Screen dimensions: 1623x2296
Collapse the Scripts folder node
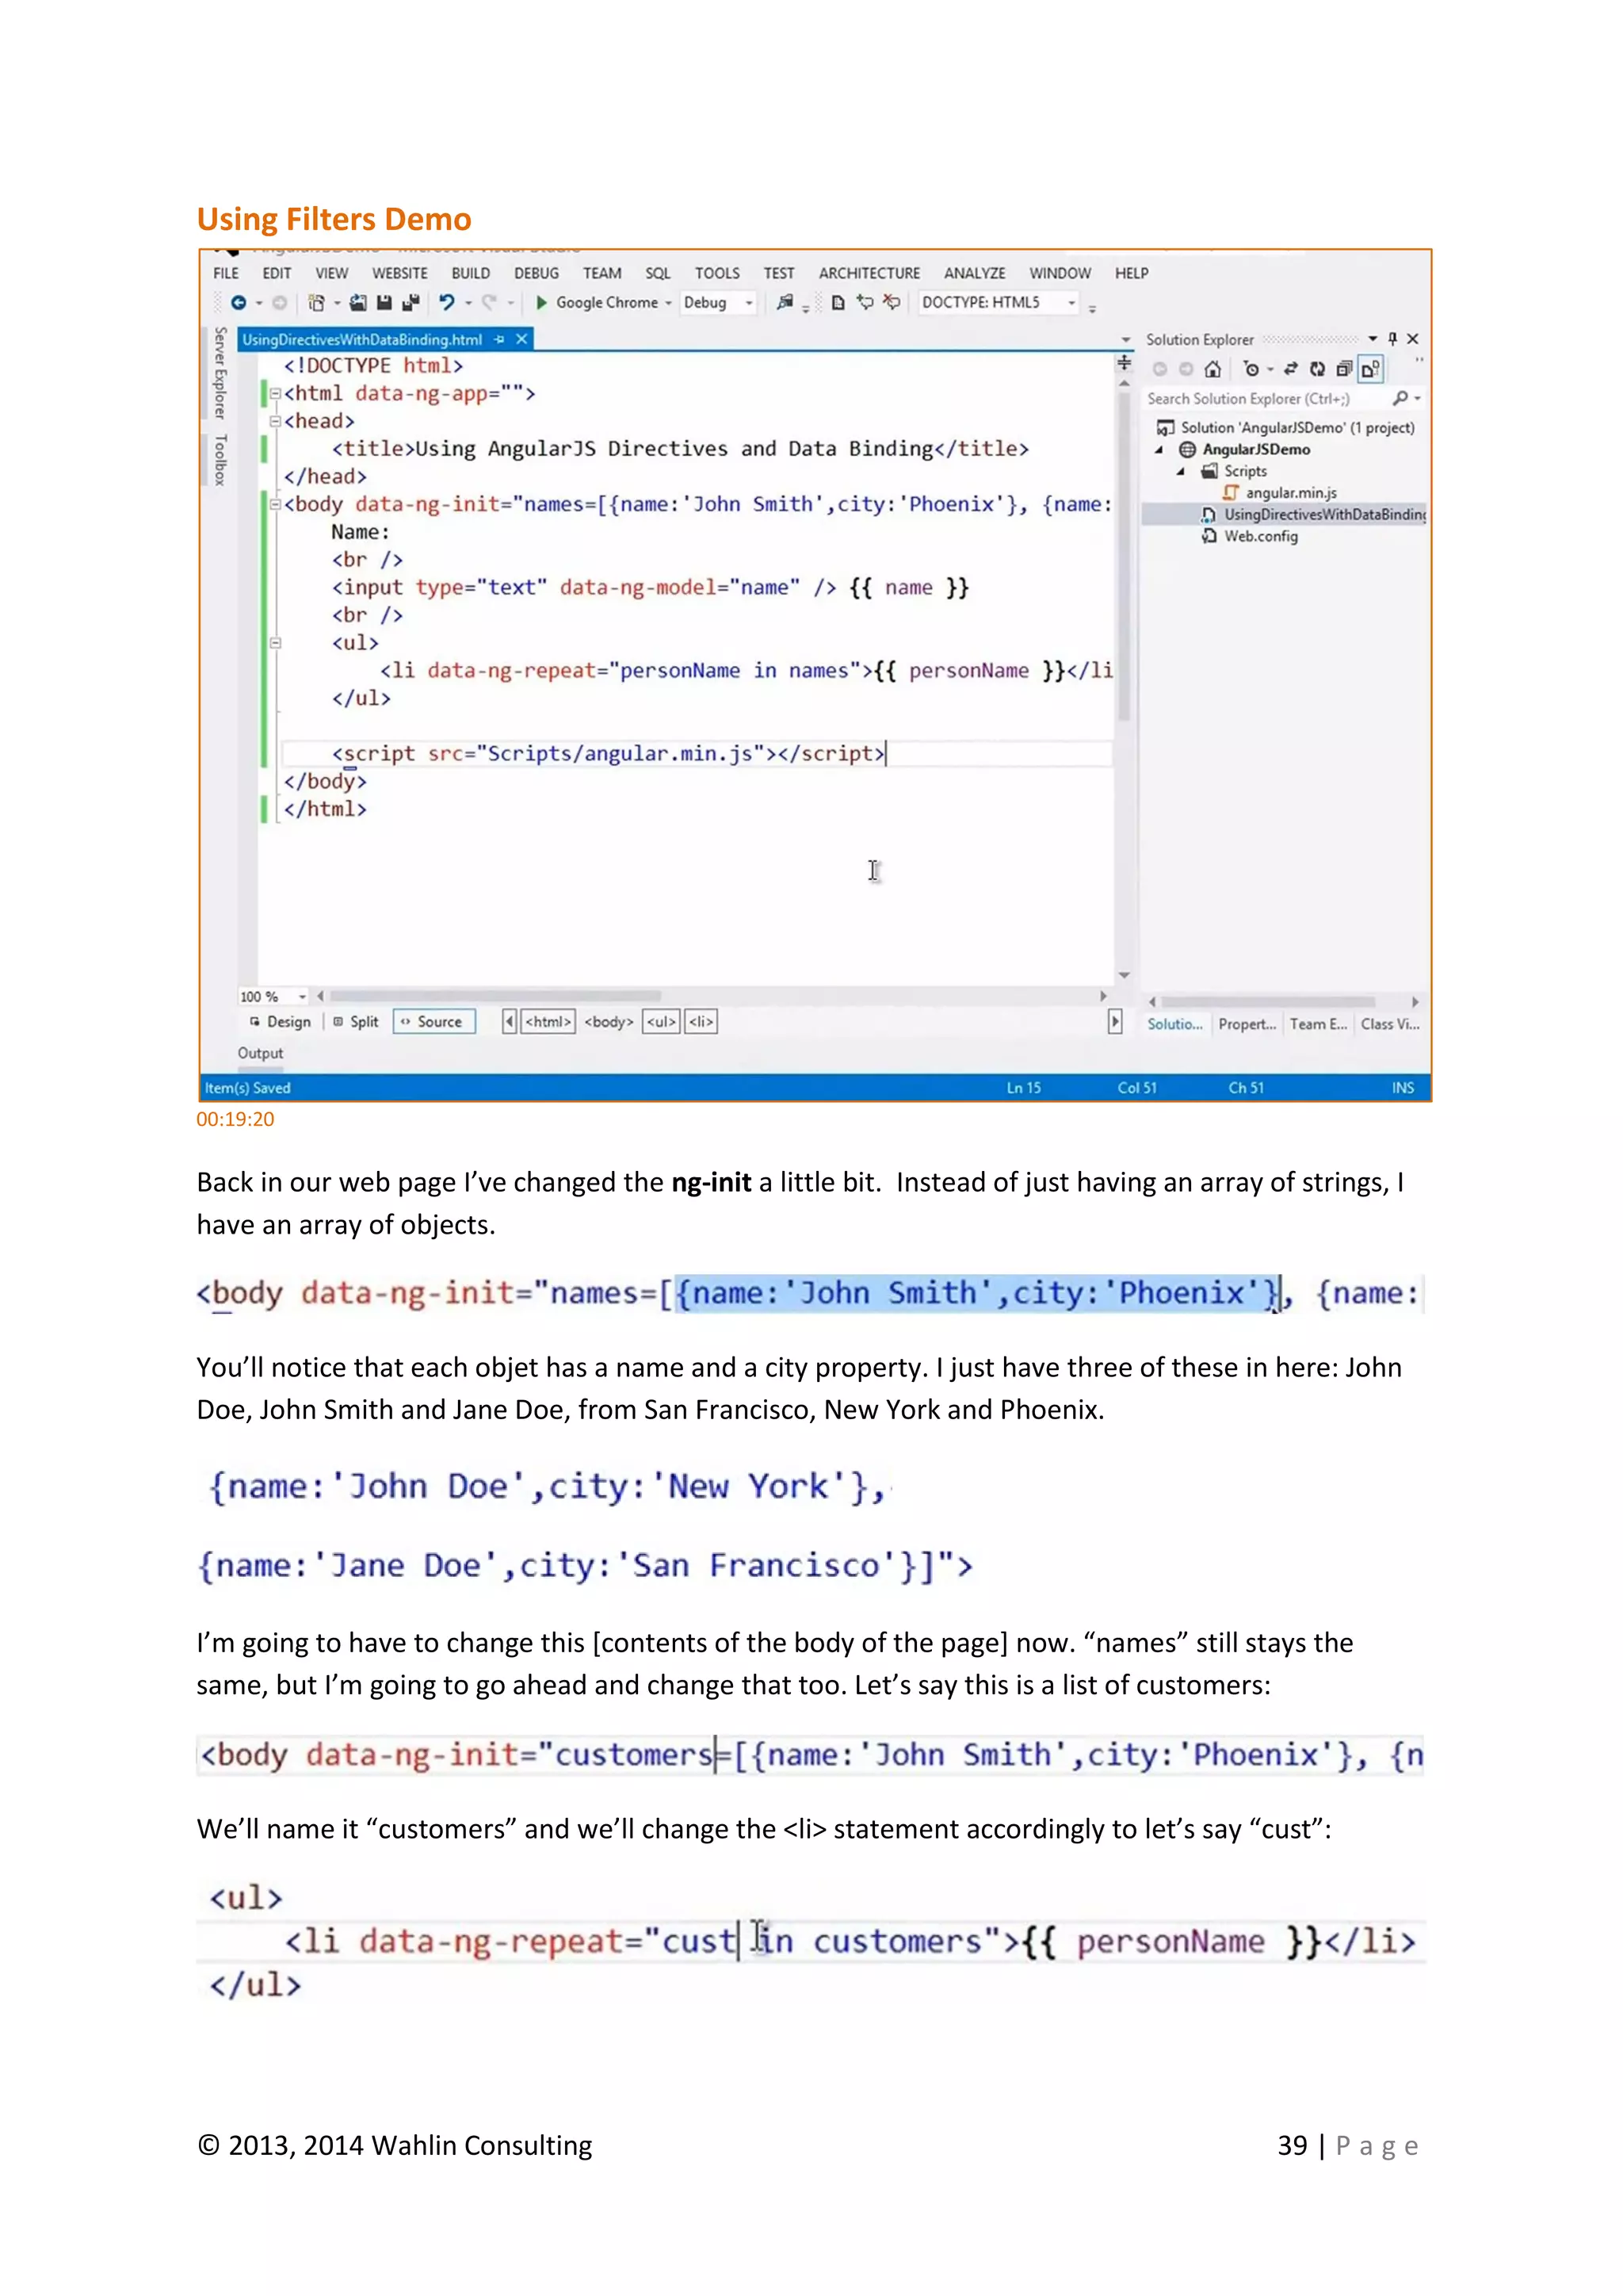(x=1182, y=472)
